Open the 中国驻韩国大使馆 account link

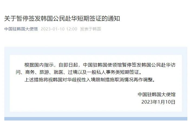[21, 29]
